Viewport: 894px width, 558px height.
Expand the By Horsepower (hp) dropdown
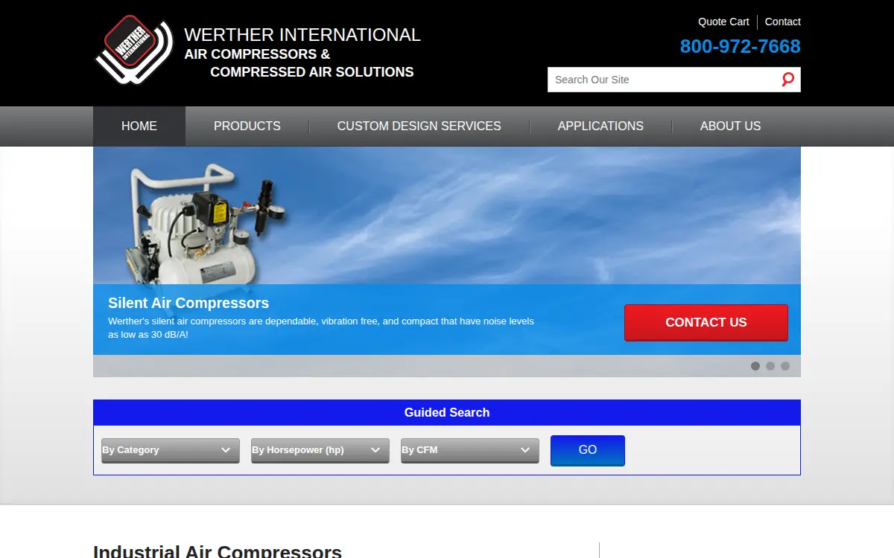pyautogui.click(x=320, y=450)
